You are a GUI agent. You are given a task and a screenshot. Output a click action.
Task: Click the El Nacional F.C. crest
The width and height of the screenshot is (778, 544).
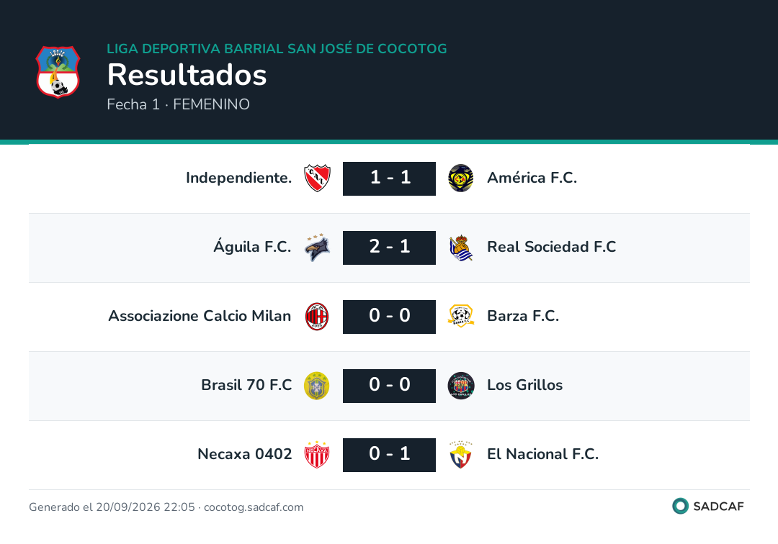click(x=461, y=454)
